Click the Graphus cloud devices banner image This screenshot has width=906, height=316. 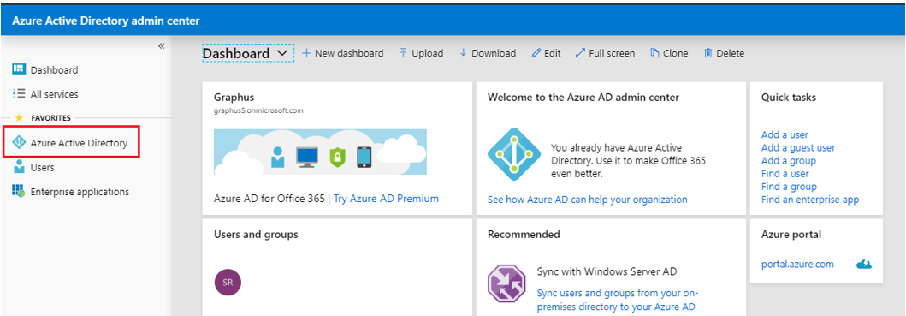pos(320,152)
